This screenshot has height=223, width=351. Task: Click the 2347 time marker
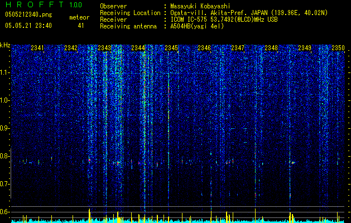click(x=238, y=47)
